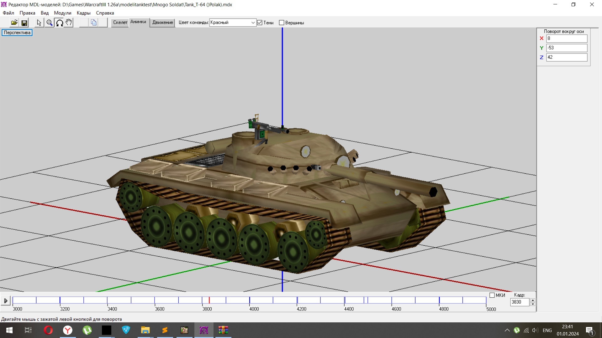Click the copy pages toolbar icon
Viewport: 602px width, 338px height.
point(93,23)
